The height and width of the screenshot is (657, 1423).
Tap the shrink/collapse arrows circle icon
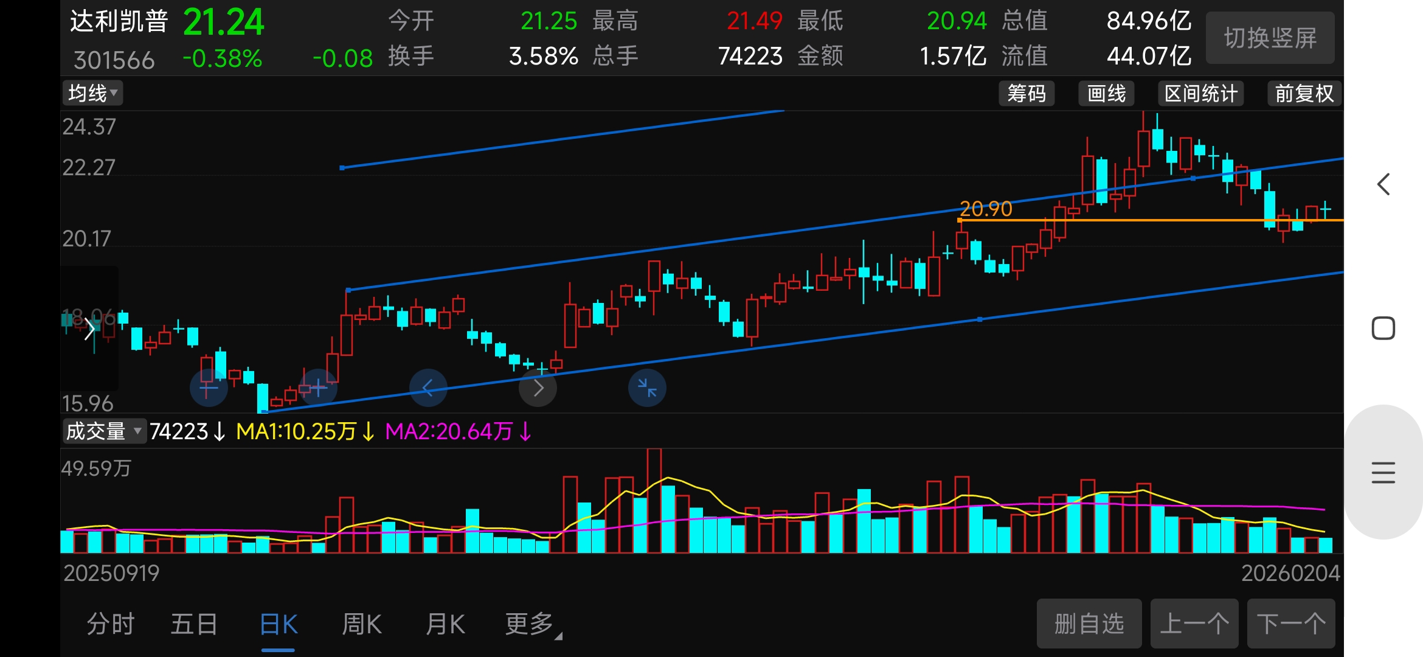point(647,388)
